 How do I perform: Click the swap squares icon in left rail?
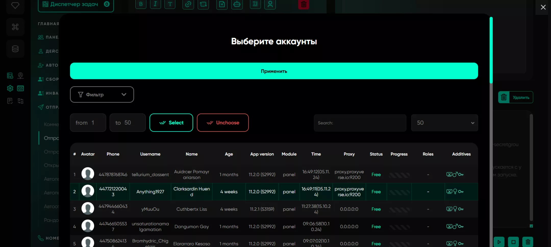coord(21,101)
